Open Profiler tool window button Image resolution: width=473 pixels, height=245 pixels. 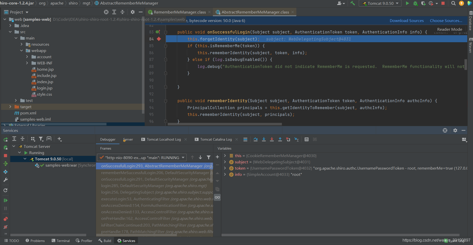84,241
